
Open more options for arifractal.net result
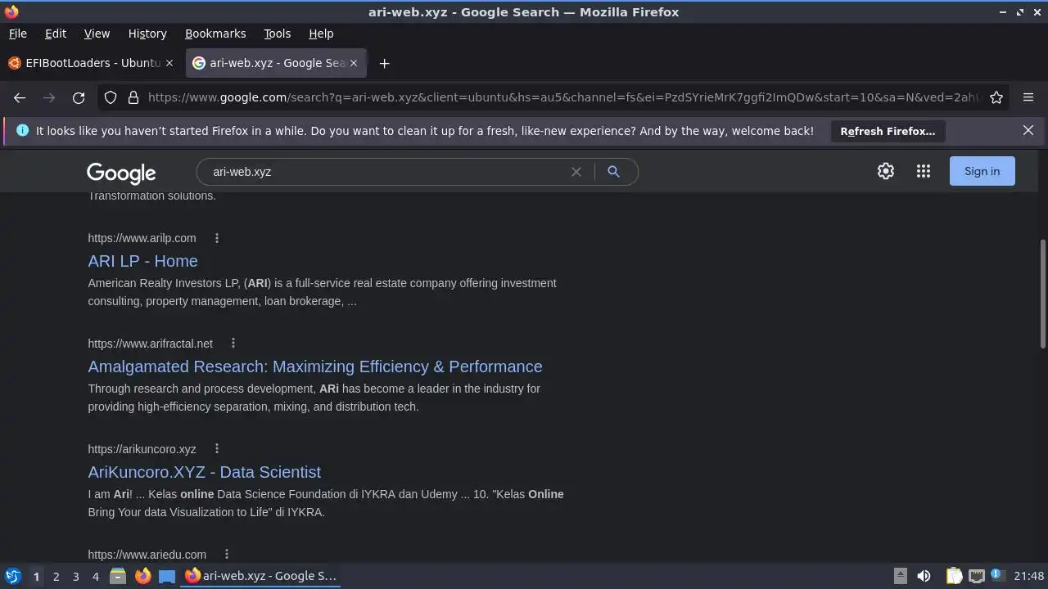point(233,344)
